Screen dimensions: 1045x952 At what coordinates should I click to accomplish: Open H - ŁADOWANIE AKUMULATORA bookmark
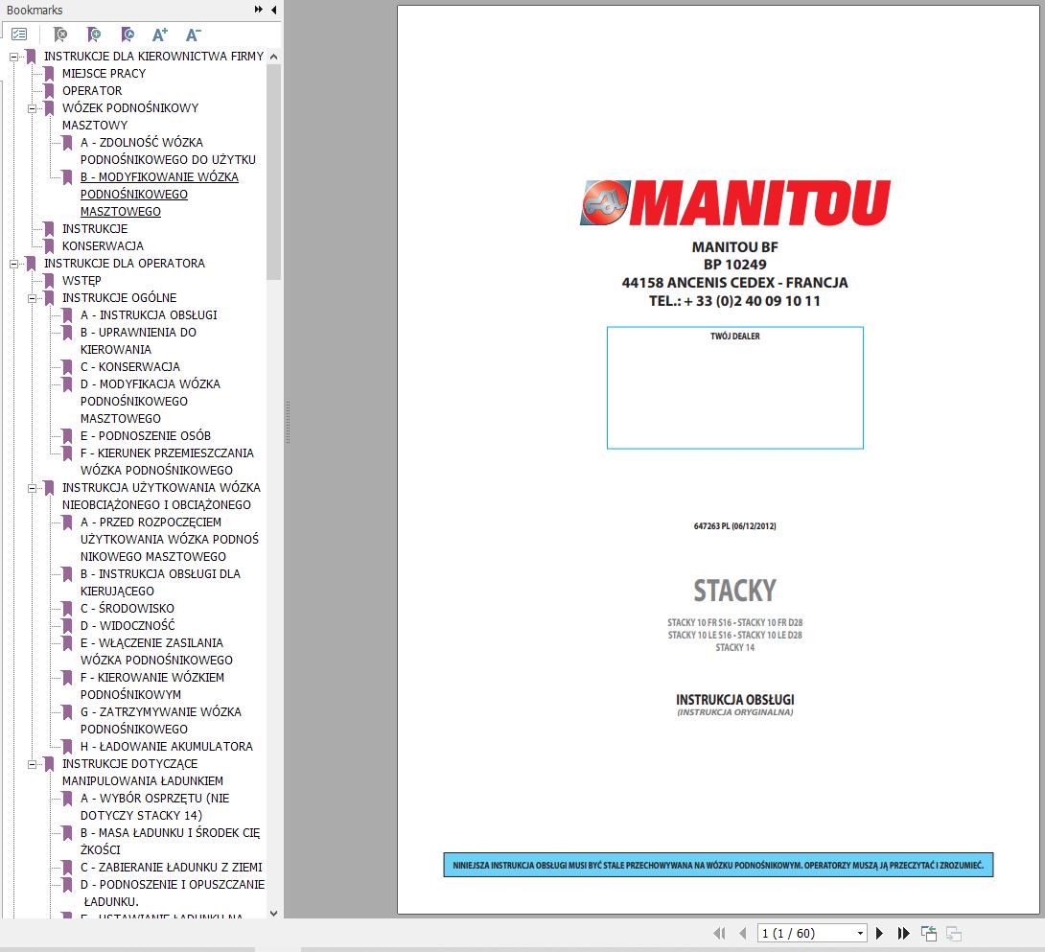click(x=167, y=747)
